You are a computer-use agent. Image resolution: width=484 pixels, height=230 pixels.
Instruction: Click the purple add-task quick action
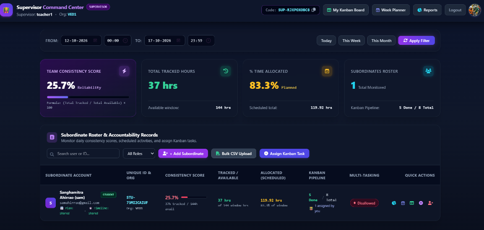[x=421, y=203]
